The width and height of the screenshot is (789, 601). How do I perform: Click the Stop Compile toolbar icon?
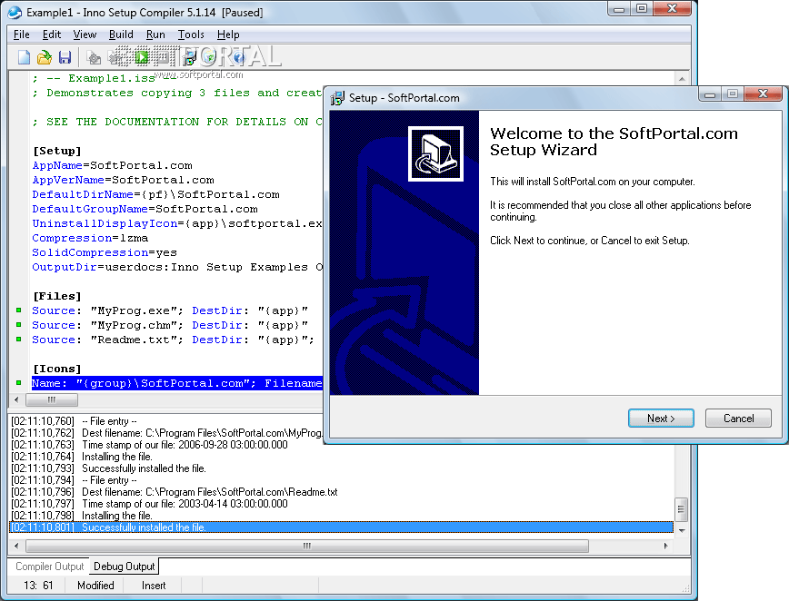[115, 58]
